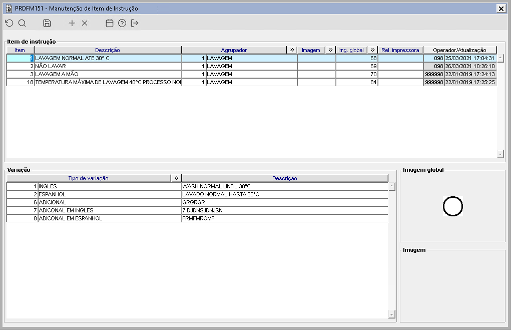Click the Item column header
Image resolution: width=511 pixels, height=330 pixels.
click(x=20, y=50)
